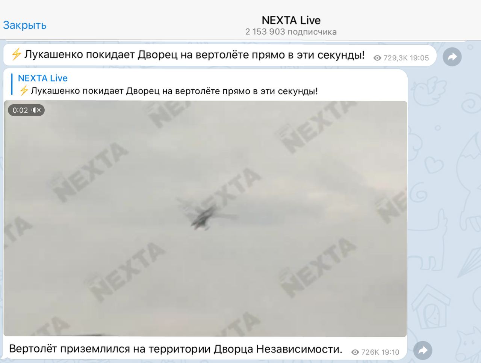Open the quoted NEXTA Live reply header
This screenshot has height=363, width=481.
[x=43, y=78]
